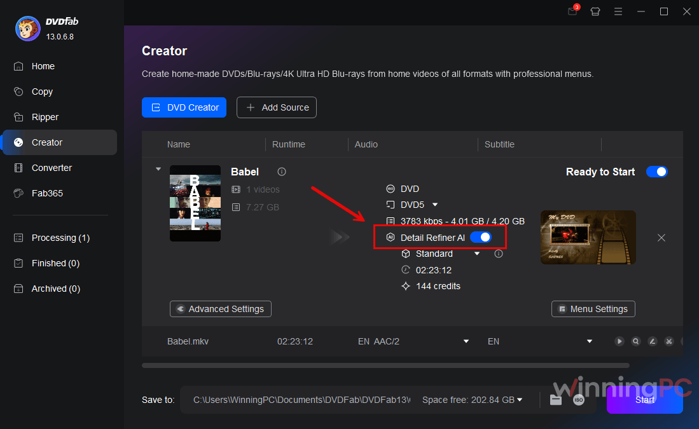Click the Runtime column header
Screen dimensions: 699x429
click(288, 144)
